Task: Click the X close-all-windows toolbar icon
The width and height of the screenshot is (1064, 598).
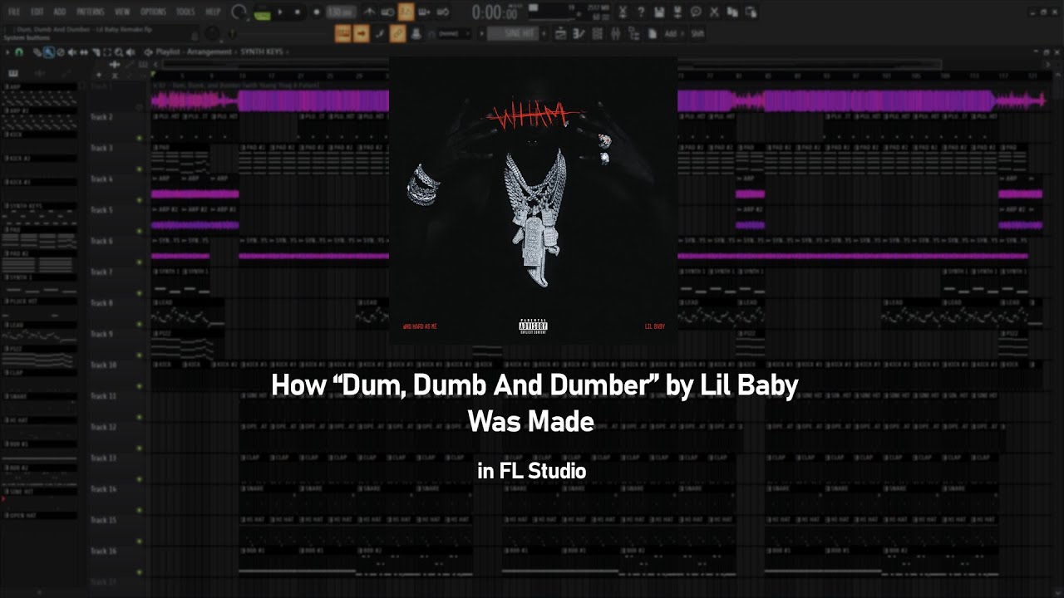Action: pos(714,12)
